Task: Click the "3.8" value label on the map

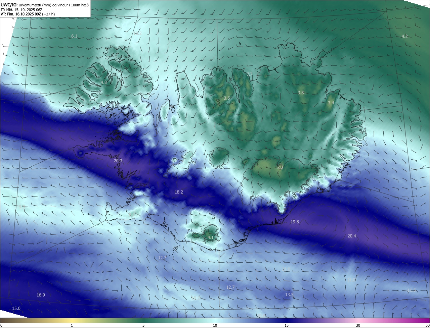Action: 301,93
